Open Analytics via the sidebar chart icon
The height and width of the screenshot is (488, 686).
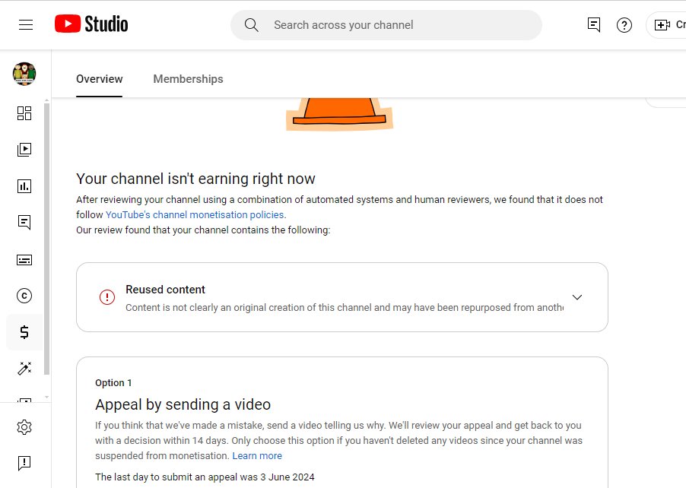(24, 186)
